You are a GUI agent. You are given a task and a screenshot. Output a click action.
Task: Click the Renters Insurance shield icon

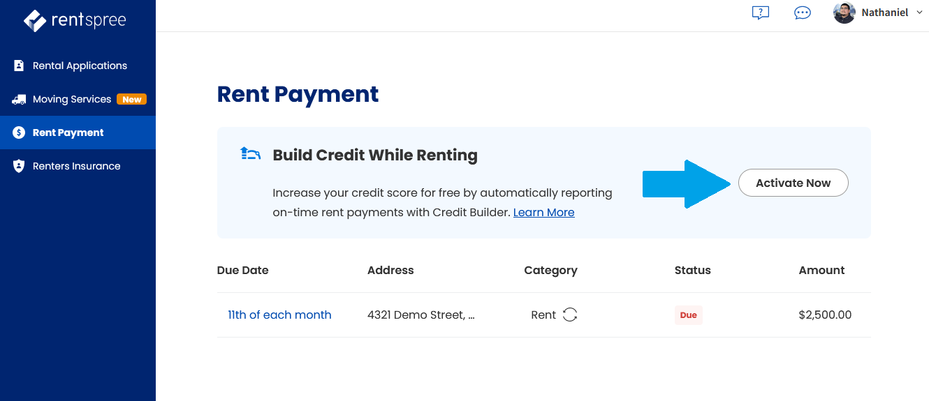tap(19, 166)
